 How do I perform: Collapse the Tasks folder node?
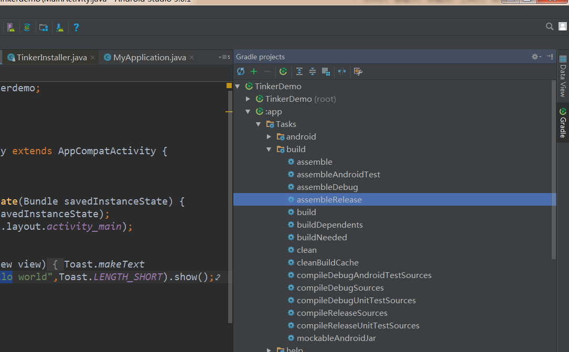click(x=259, y=124)
